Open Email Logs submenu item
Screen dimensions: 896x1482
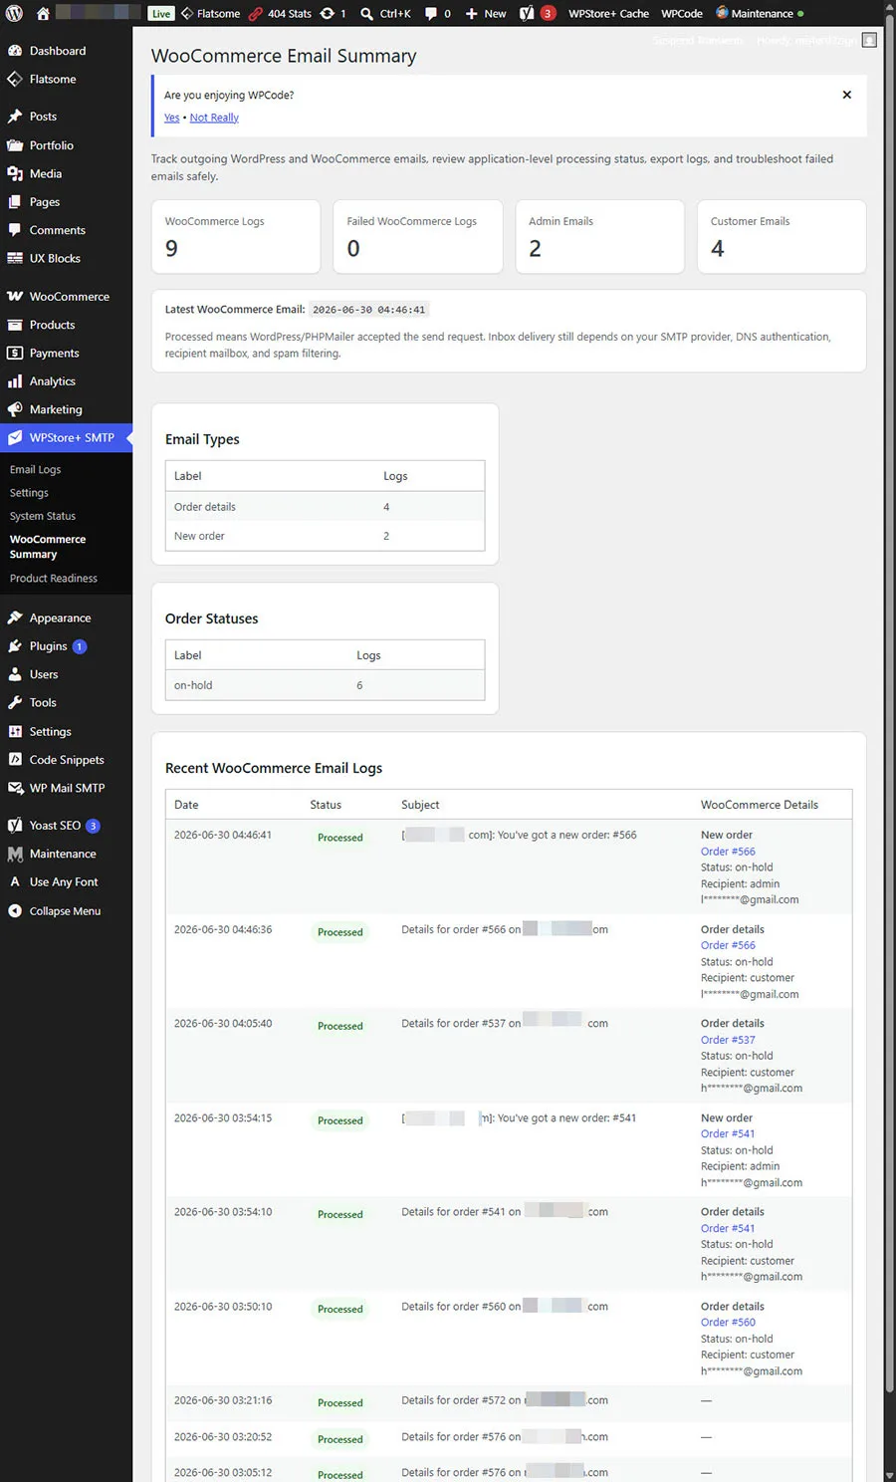(x=35, y=469)
